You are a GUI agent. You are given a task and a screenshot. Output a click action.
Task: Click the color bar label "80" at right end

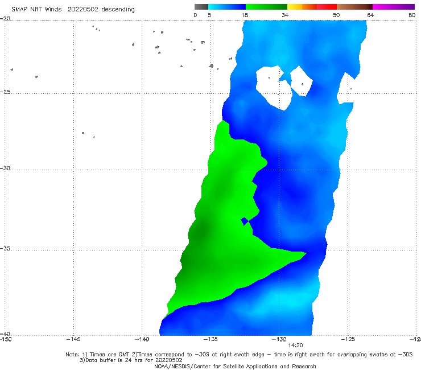[412, 15]
